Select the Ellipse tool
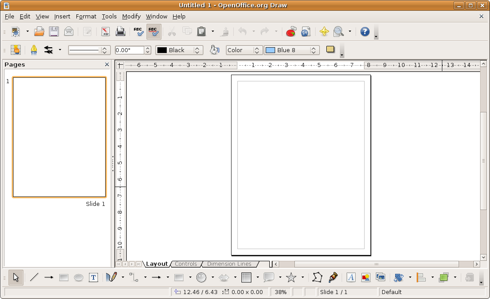Image resolution: width=490 pixels, height=299 pixels. click(x=78, y=277)
